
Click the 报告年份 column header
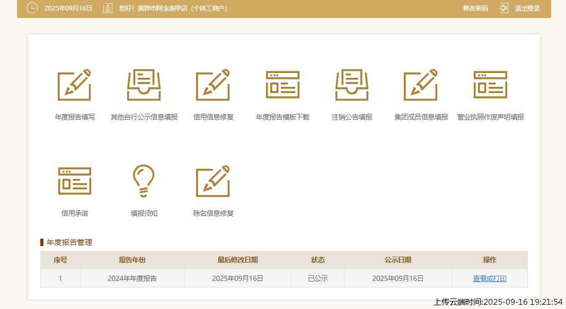click(x=132, y=260)
